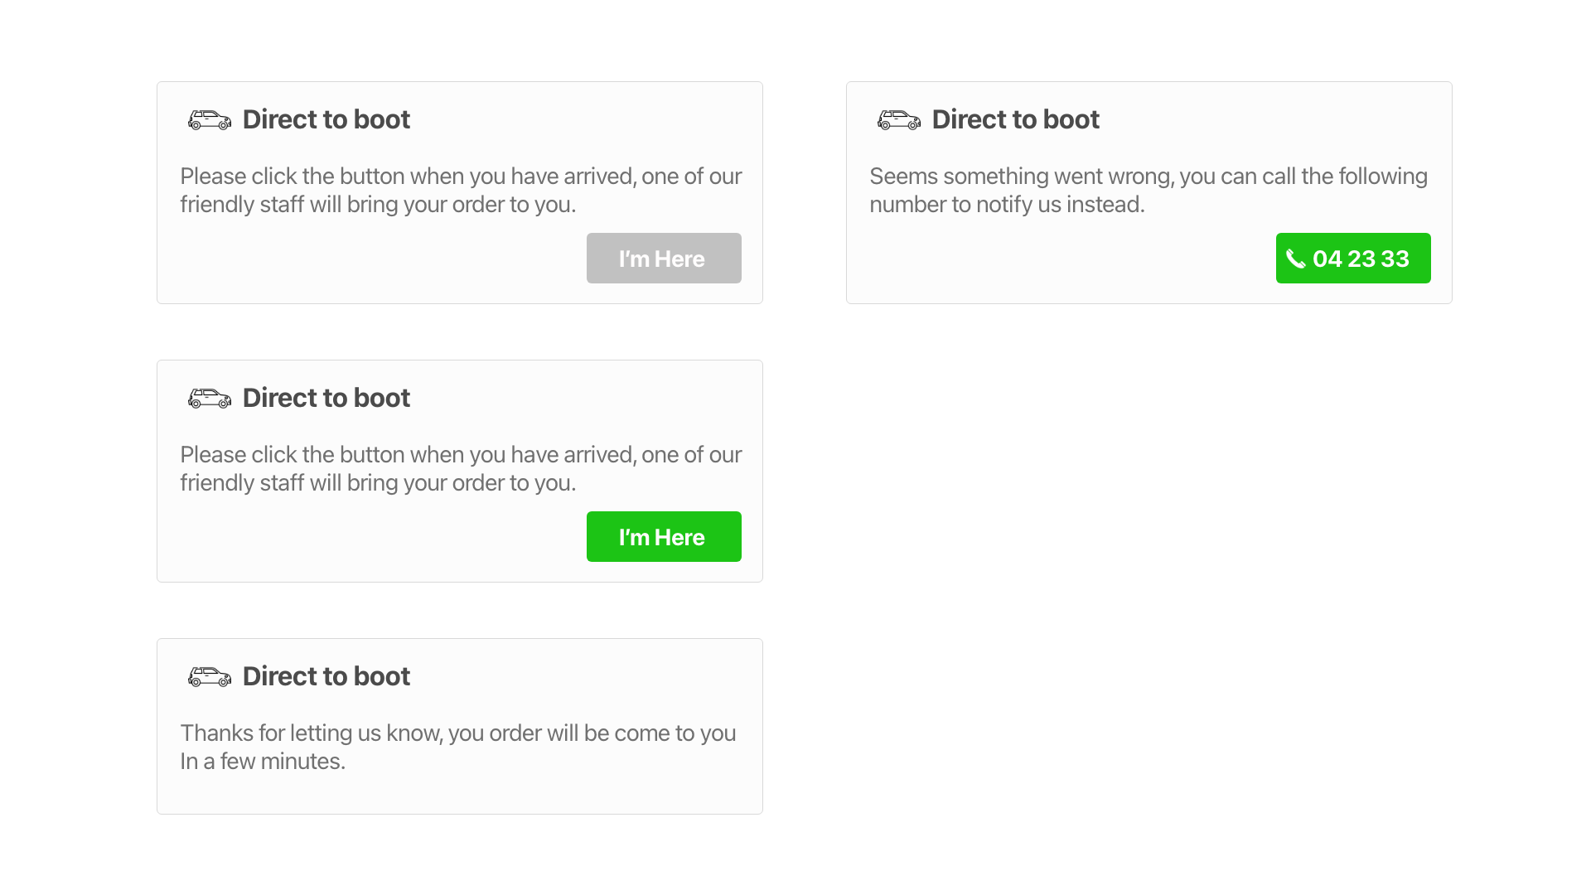1591x895 pixels.
Task: Click the thanks confirmation message
Action: [457, 746]
